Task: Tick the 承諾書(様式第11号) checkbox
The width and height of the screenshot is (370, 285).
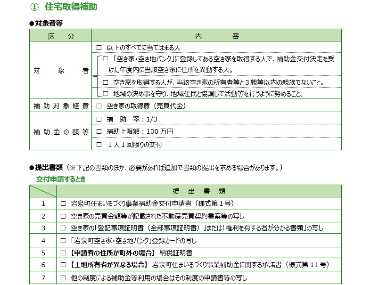Action: 63,265
